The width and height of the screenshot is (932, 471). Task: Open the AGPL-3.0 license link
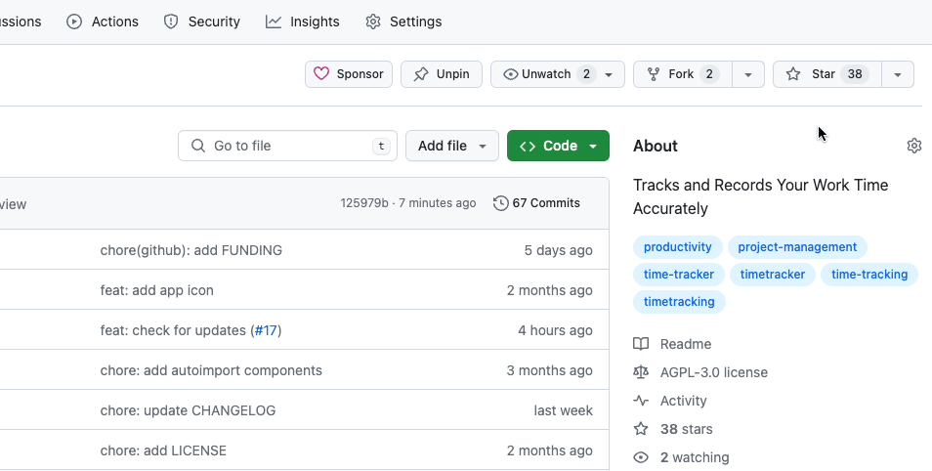coord(713,372)
